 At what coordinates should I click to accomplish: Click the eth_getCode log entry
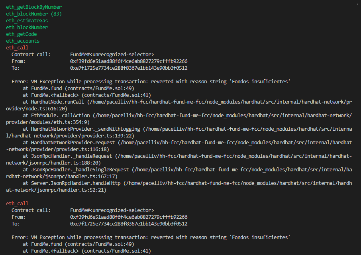[x=22, y=34]
